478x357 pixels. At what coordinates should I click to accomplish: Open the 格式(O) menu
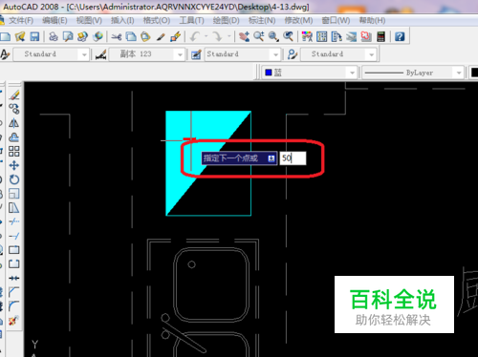[x=157, y=21]
